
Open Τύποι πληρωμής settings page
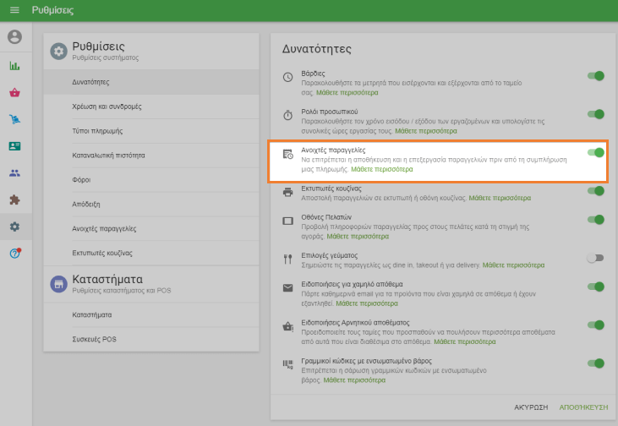coord(98,131)
